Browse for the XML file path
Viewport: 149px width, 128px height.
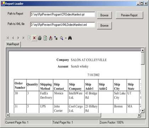pyautogui.click(x=104, y=26)
